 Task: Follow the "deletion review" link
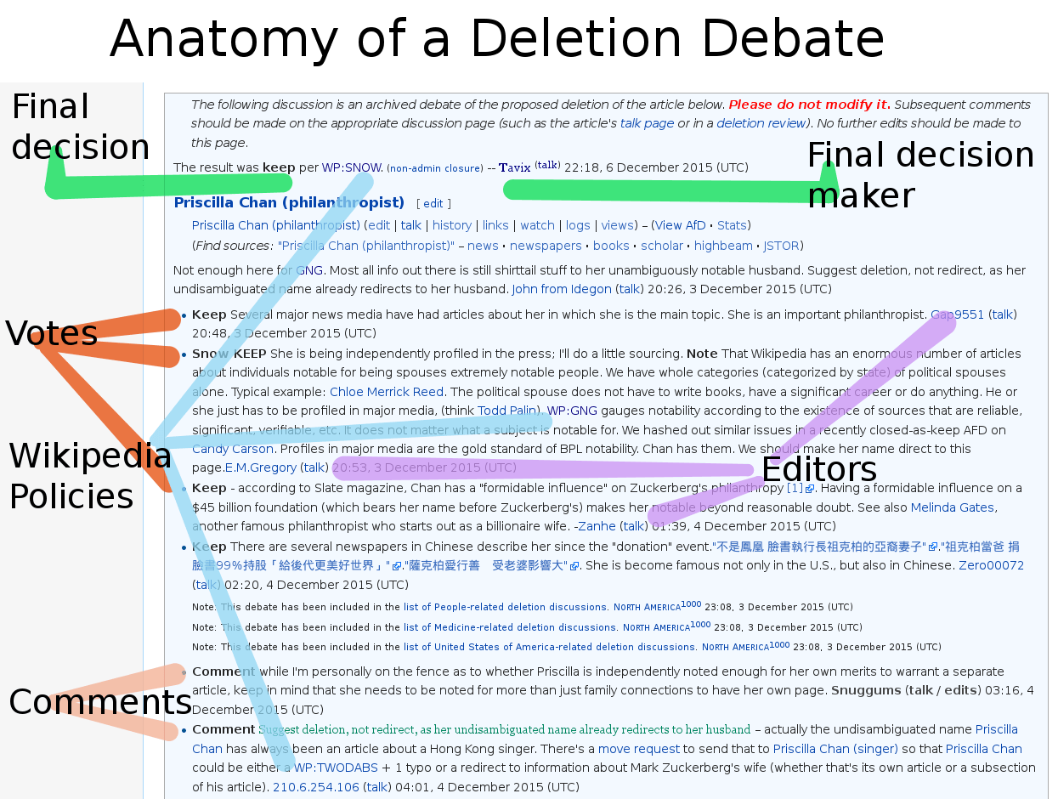pyautogui.click(x=761, y=123)
